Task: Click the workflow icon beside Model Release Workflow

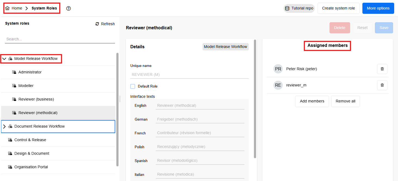Action: pos(10,59)
